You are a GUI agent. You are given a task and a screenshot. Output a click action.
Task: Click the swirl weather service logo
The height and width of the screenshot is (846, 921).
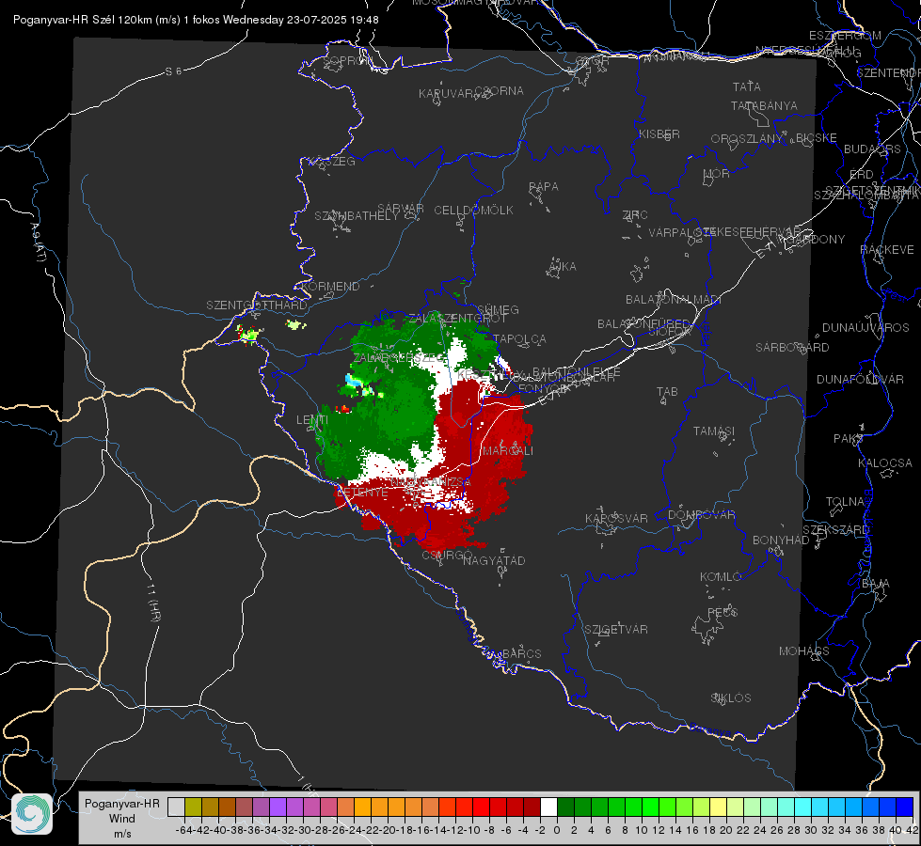click(32, 813)
